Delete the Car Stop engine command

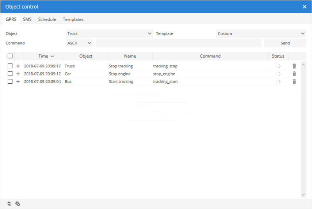pyautogui.click(x=294, y=74)
